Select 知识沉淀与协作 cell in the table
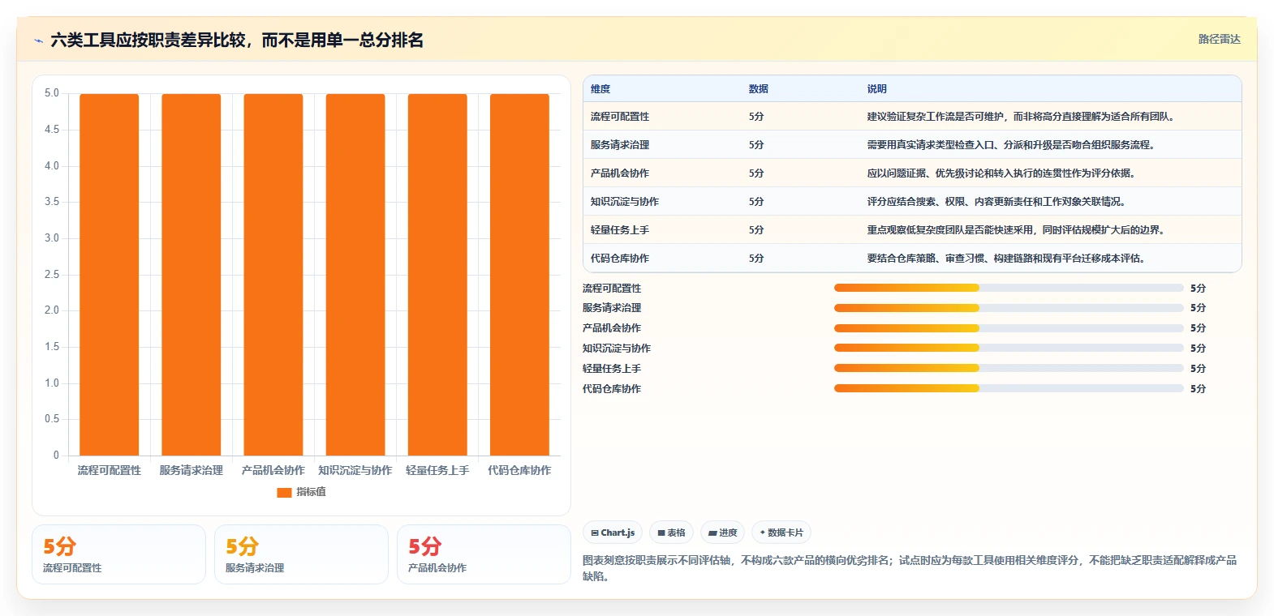Viewport: 1274px width, 616px height. click(625, 202)
